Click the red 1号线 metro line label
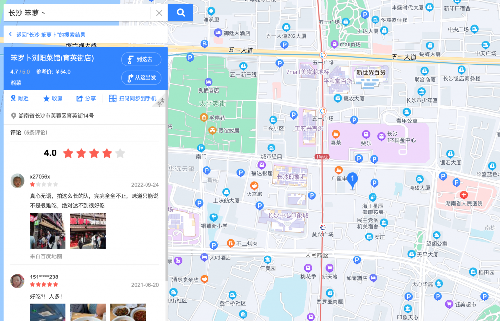The height and width of the screenshot is (321, 500). coord(322,157)
